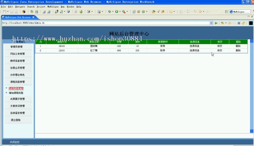Click 选课信息 link in the LD101 row
Viewport: 254px width, 146px height.
click(x=194, y=50)
